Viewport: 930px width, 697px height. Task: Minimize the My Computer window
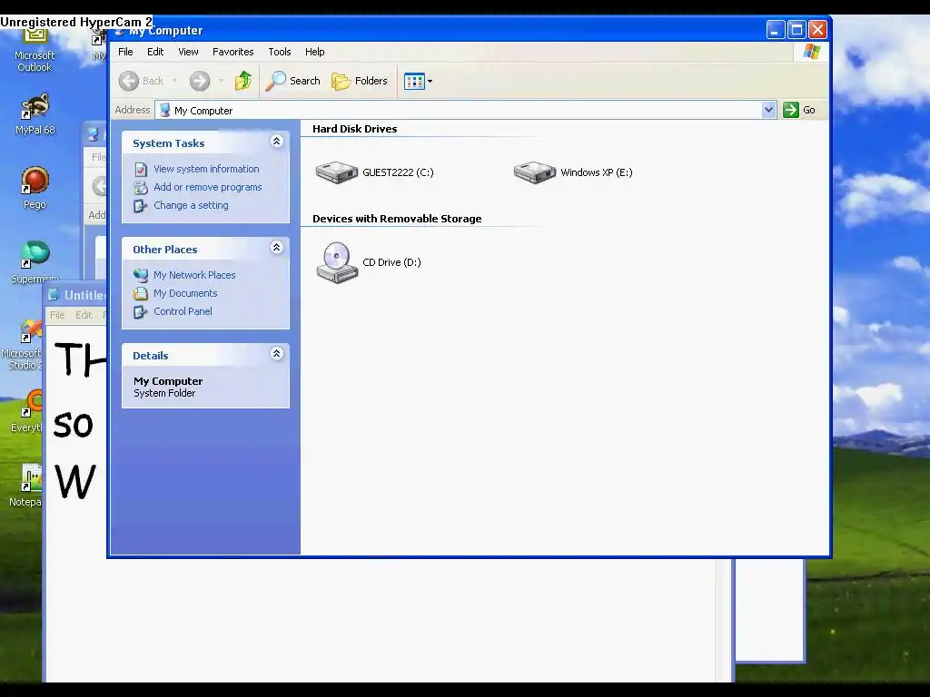pyautogui.click(x=776, y=30)
